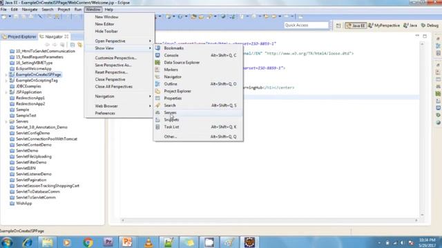This screenshot has height=248, width=442.
Task: Open PowerPoint from the taskbar
Action: 127,242
